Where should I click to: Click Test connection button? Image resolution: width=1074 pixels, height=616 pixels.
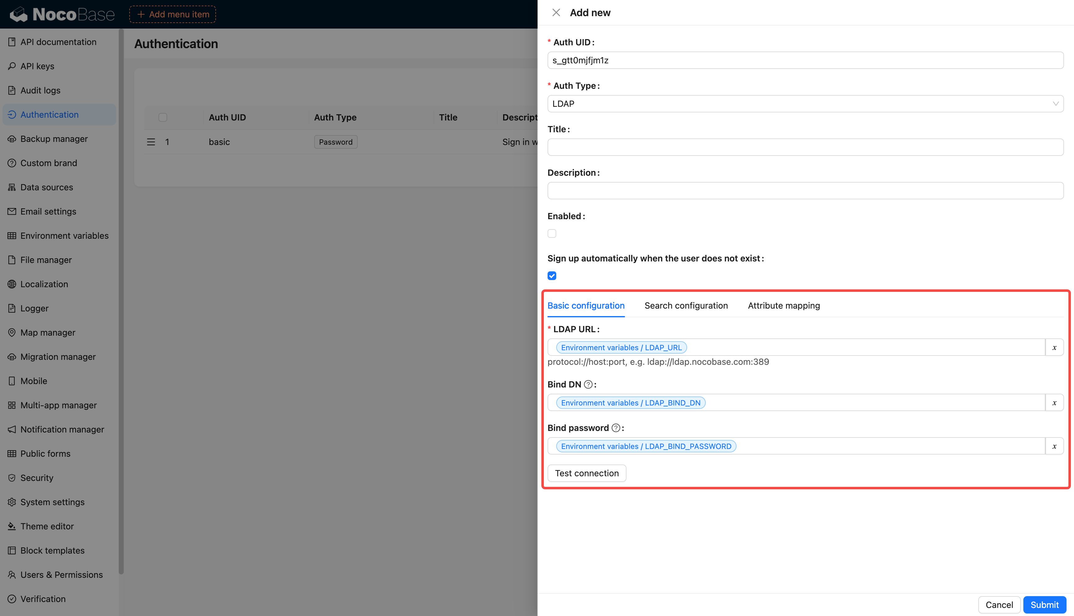coord(586,473)
